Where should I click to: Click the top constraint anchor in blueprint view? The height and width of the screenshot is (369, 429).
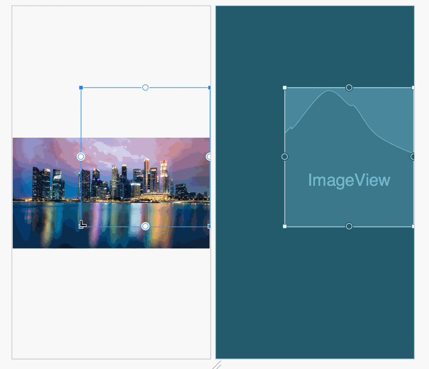point(349,88)
